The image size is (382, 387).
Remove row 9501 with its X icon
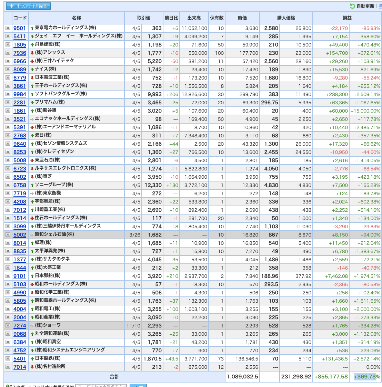(x=8, y=28)
